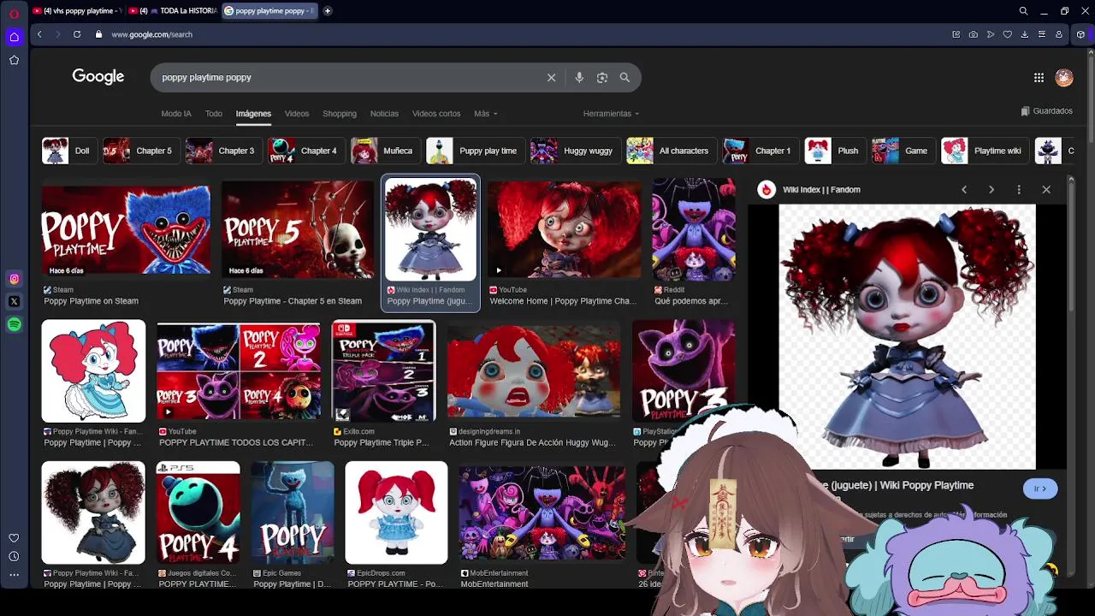Take snapshot with camera toolbar icon
The height and width of the screenshot is (616, 1095).
pos(973,34)
